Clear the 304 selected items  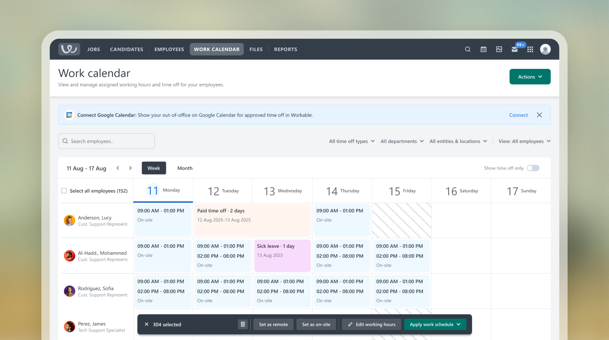(147, 325)
